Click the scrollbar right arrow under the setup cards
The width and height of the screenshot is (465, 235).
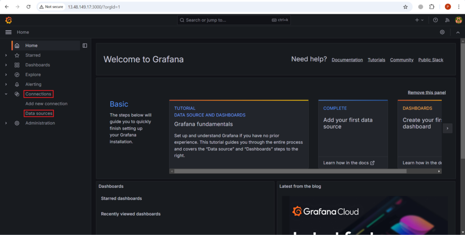(x=439, y=171)
